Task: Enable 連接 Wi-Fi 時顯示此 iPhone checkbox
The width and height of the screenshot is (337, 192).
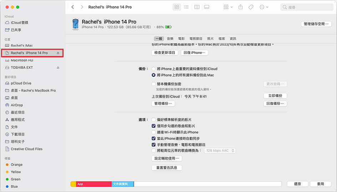Action: click(154, 132)
